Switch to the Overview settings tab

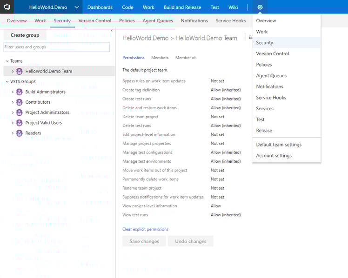[17, 20]
